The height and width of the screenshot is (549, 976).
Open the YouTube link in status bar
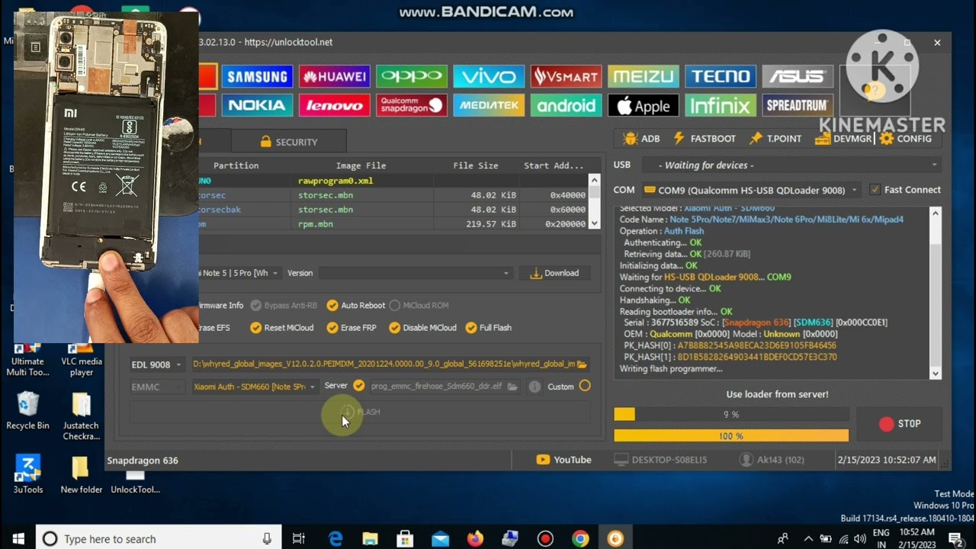coord(563,460)
